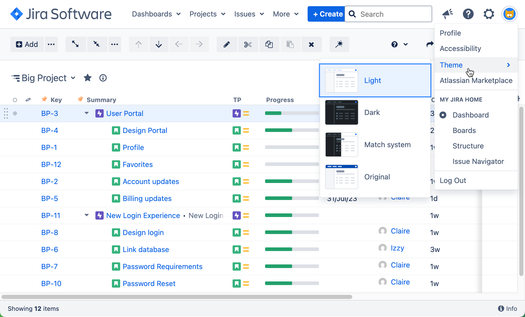This screenshot has height=317, width=525.
Task: Copy the selected item with the copy icon
Action: [269, 44]
